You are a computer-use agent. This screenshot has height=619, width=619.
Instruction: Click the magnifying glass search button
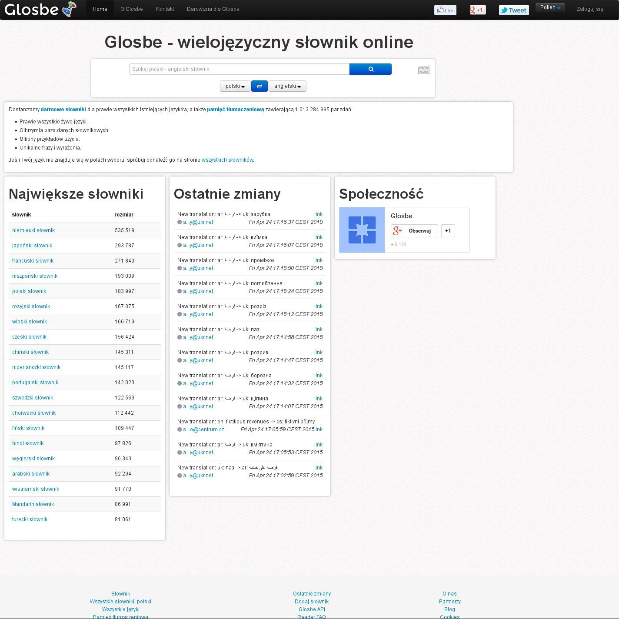pyautogui.click(x=370, y=69)
